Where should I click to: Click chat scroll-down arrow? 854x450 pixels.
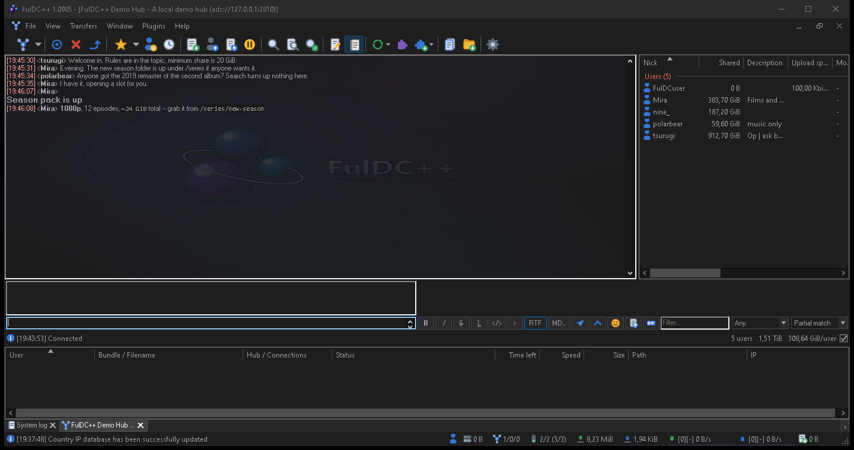[x=630, y=273]
